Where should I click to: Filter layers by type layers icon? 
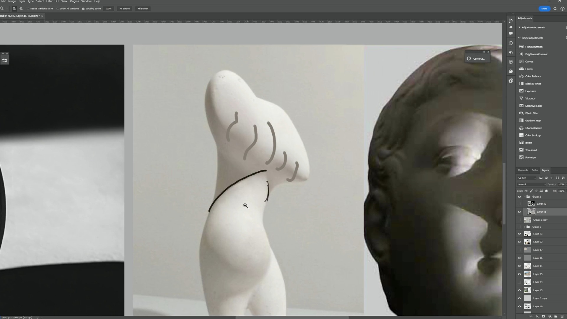pyautogui.click(x=552, y=178)
